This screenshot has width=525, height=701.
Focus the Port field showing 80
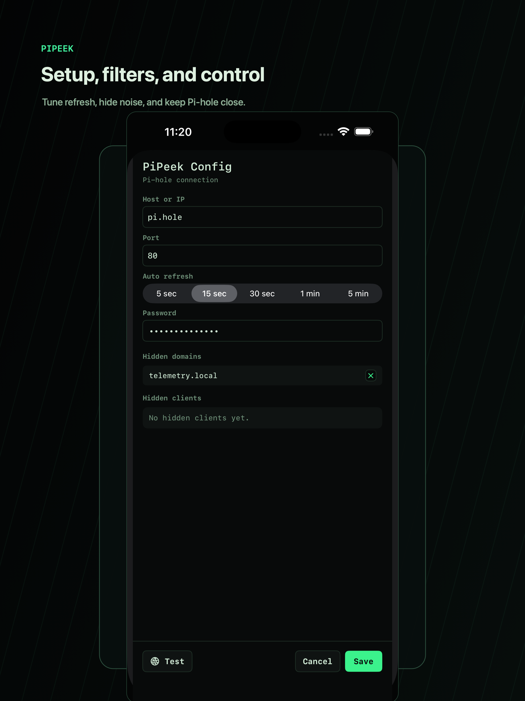coord(262,255)
